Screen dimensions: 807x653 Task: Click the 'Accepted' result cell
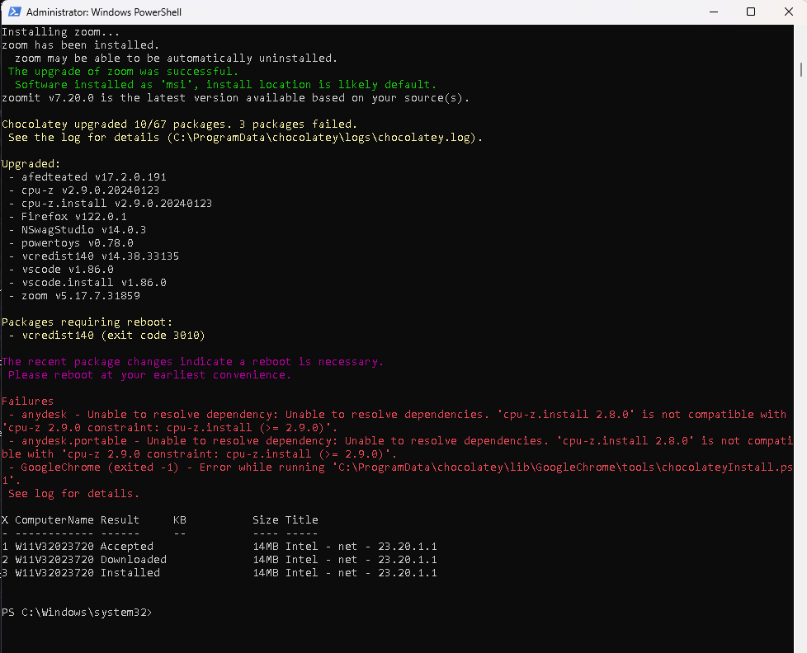point(126,547)
